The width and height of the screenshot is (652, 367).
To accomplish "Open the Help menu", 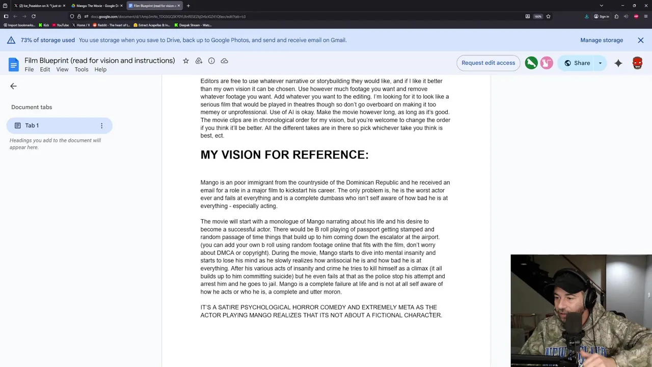I will click(x=100, y=70).
